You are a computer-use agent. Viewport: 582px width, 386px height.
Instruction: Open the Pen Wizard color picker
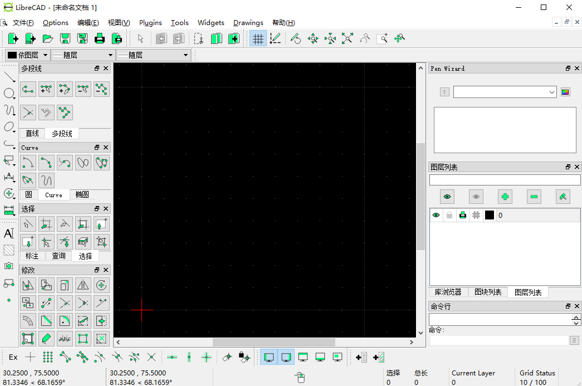pos(565,92)
